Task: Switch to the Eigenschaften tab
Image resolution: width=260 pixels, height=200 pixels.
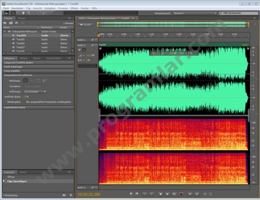Action: [53, 58]
